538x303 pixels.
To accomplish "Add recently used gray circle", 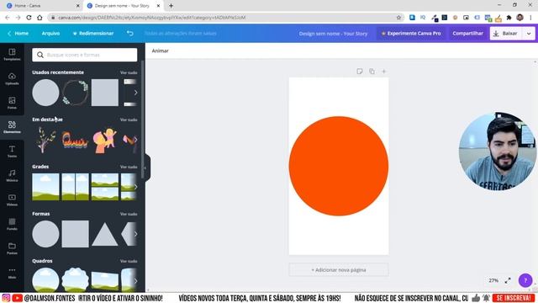I will point(45,93).
